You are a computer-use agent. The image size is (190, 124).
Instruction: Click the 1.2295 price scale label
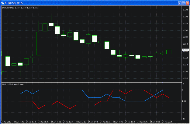tap(185, 78)
